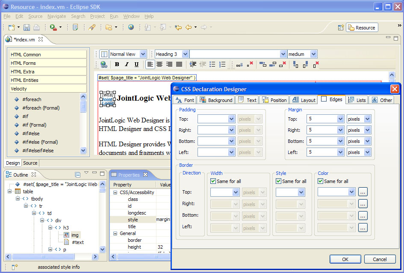This screenshot has width=404, height=273.
Task: Switch to the Background tab
Action: click(x=216, y=100)
